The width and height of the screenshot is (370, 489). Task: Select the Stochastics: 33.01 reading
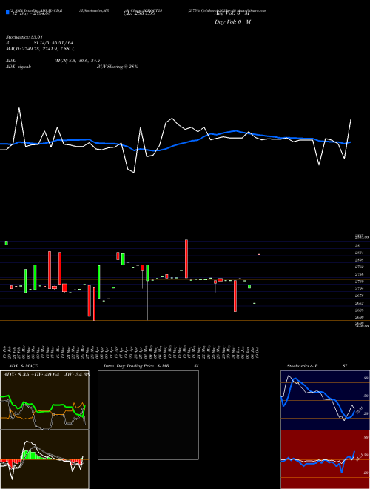click(24, 37)
